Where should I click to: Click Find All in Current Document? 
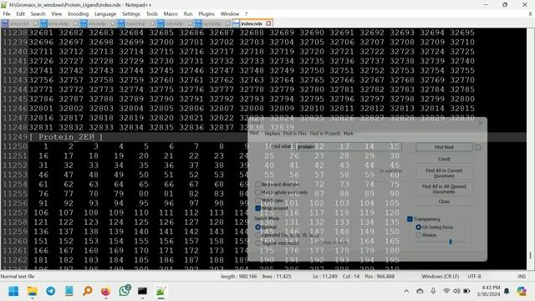click(444, 173)
